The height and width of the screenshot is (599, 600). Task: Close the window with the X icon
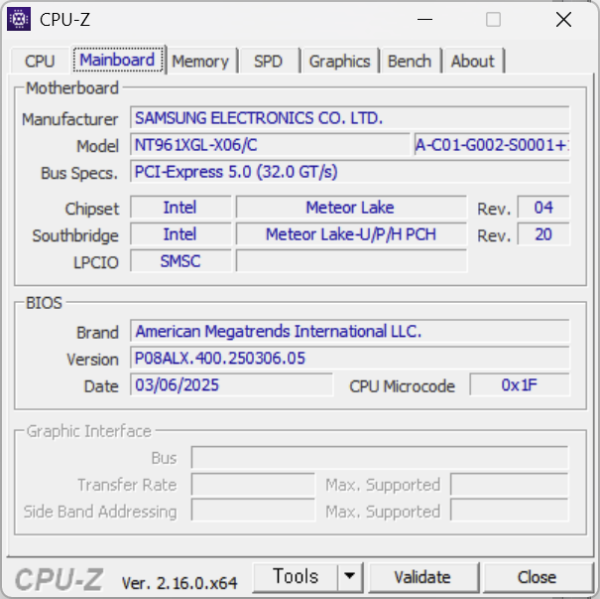(x=563, y=19)
